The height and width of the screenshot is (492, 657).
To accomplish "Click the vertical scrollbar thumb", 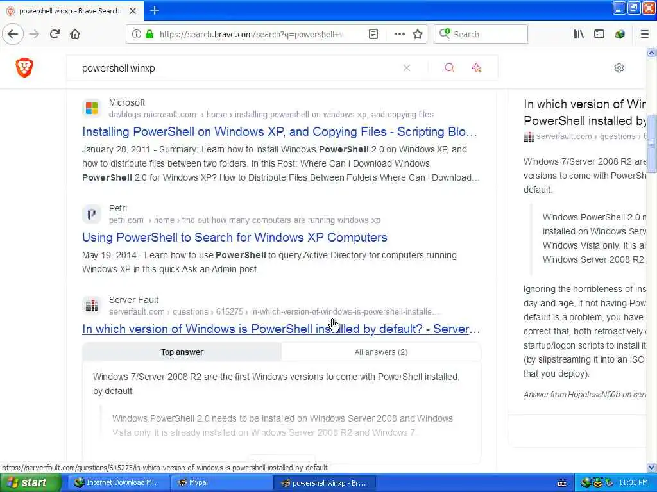I will 651,143.
